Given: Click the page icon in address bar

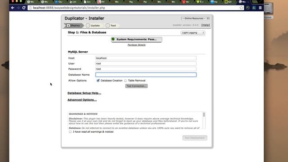Looking at the screenshot, I should point(30,8).
